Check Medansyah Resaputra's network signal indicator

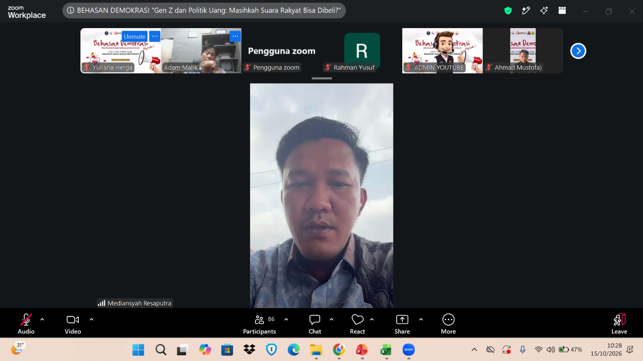coord(102,303)
